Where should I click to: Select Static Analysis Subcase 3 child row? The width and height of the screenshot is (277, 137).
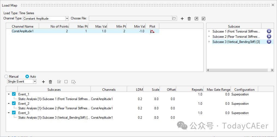click(54, 118)
